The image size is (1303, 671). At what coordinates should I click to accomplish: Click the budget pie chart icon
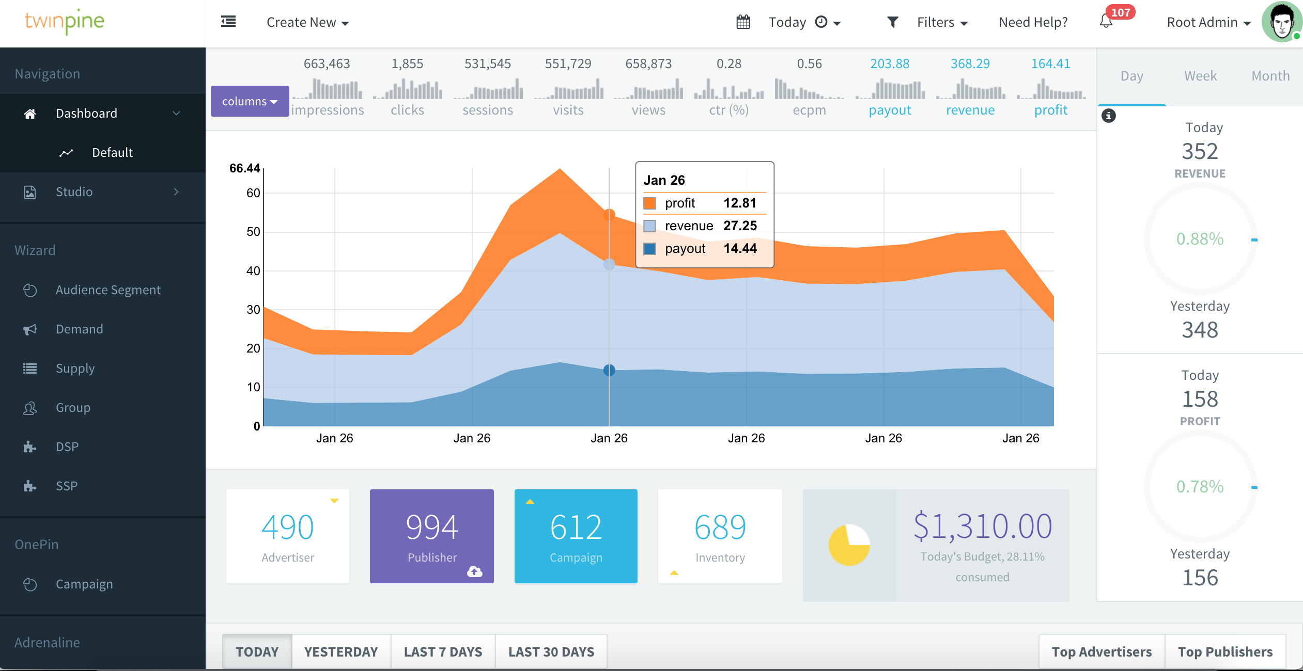click(x=849, y=545)
